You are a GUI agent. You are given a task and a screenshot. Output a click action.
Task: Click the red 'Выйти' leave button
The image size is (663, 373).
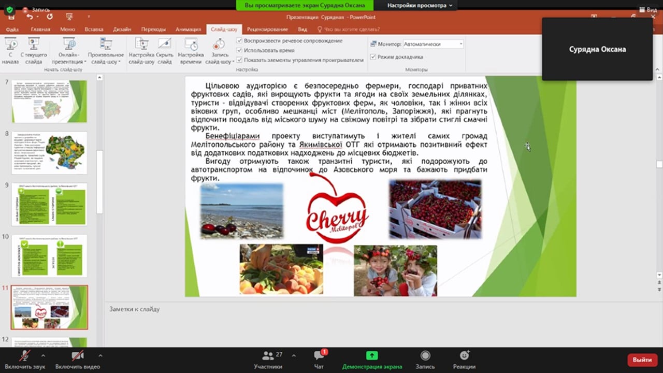[642, 360]
